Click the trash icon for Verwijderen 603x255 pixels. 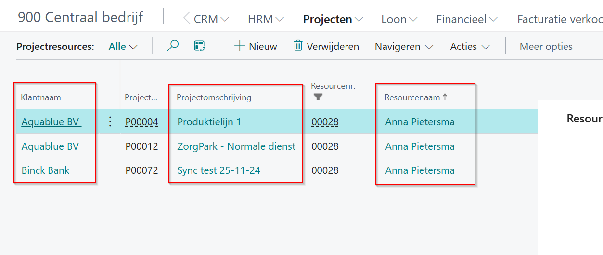[x=298, y=46]
